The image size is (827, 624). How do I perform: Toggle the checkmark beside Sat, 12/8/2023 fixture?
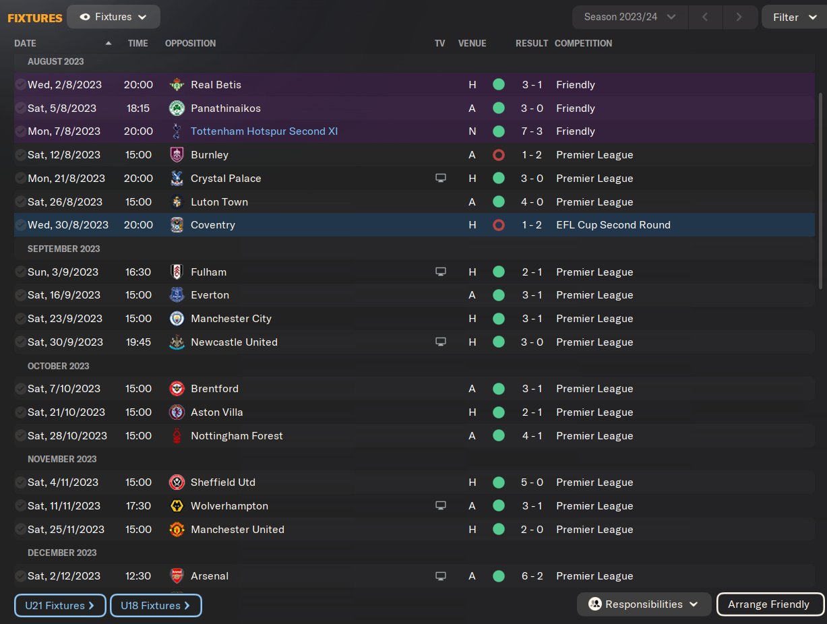(20, 155)
